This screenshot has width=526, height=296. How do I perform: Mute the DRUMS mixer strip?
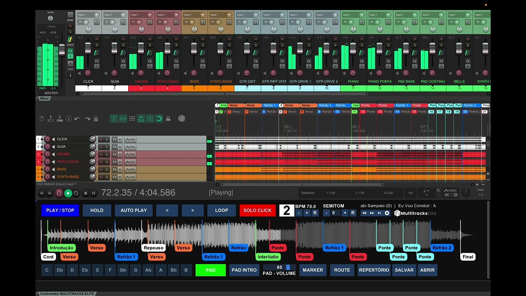(x=150, y=39)
